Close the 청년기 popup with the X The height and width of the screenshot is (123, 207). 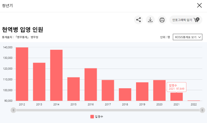pyautogui.click(x=199, y=6)
